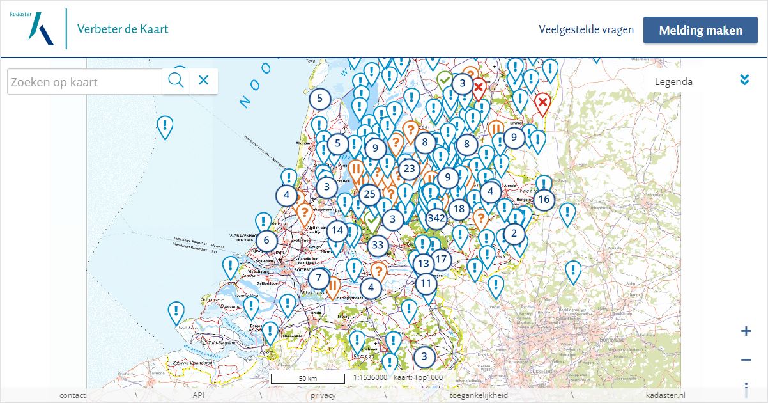
Task: Open the cluster marker showing 342
Action: pyautogui.click(x=436, y=218)
